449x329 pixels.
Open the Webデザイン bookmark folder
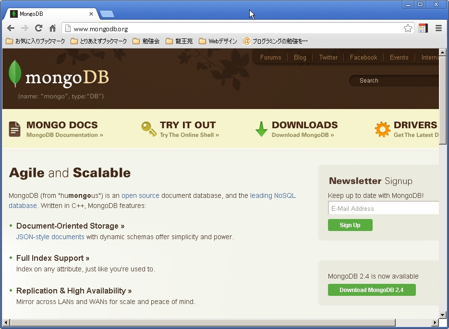pyautogui.click(x=218, y=41)
